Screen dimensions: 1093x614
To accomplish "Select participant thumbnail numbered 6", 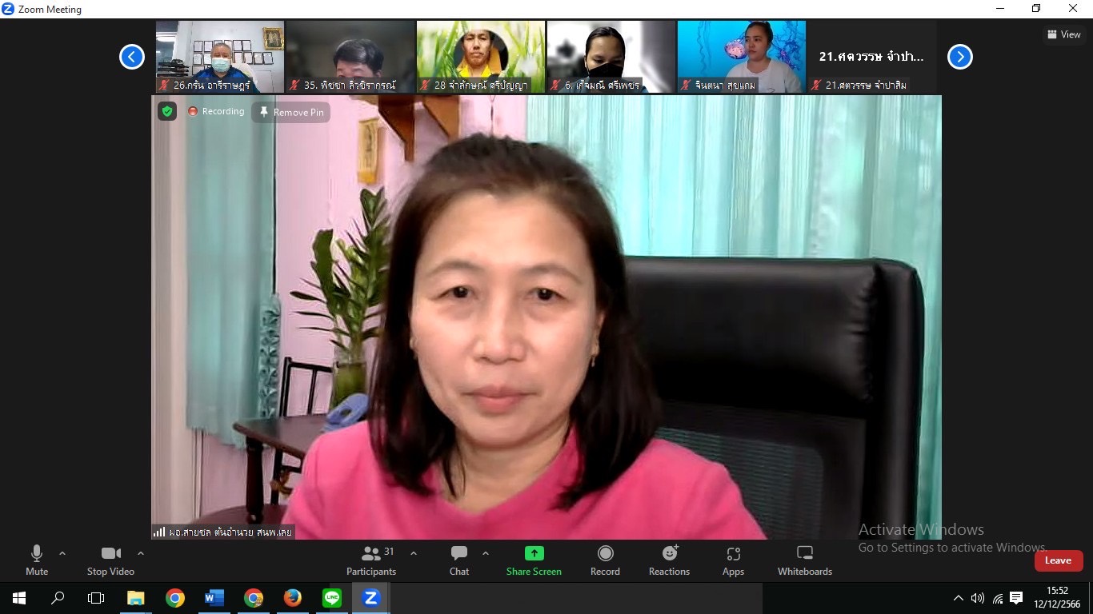I will coord(611,57).
